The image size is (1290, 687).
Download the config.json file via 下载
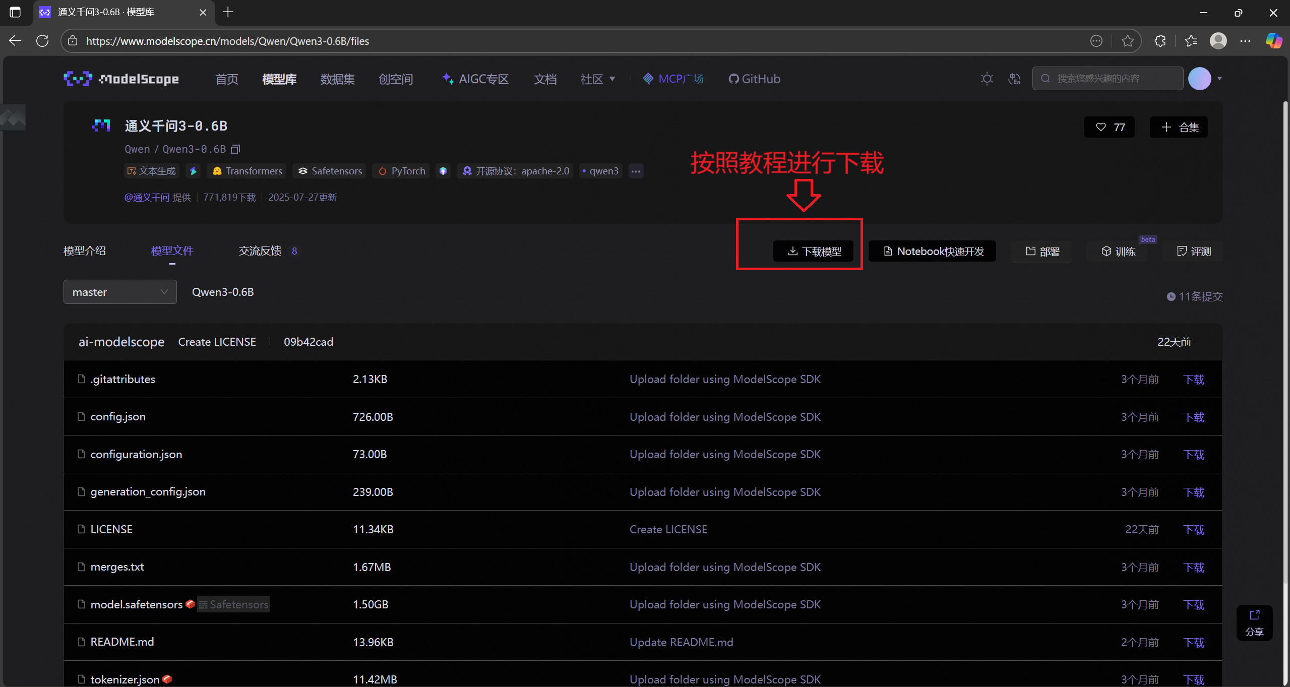pos(1194,417)
